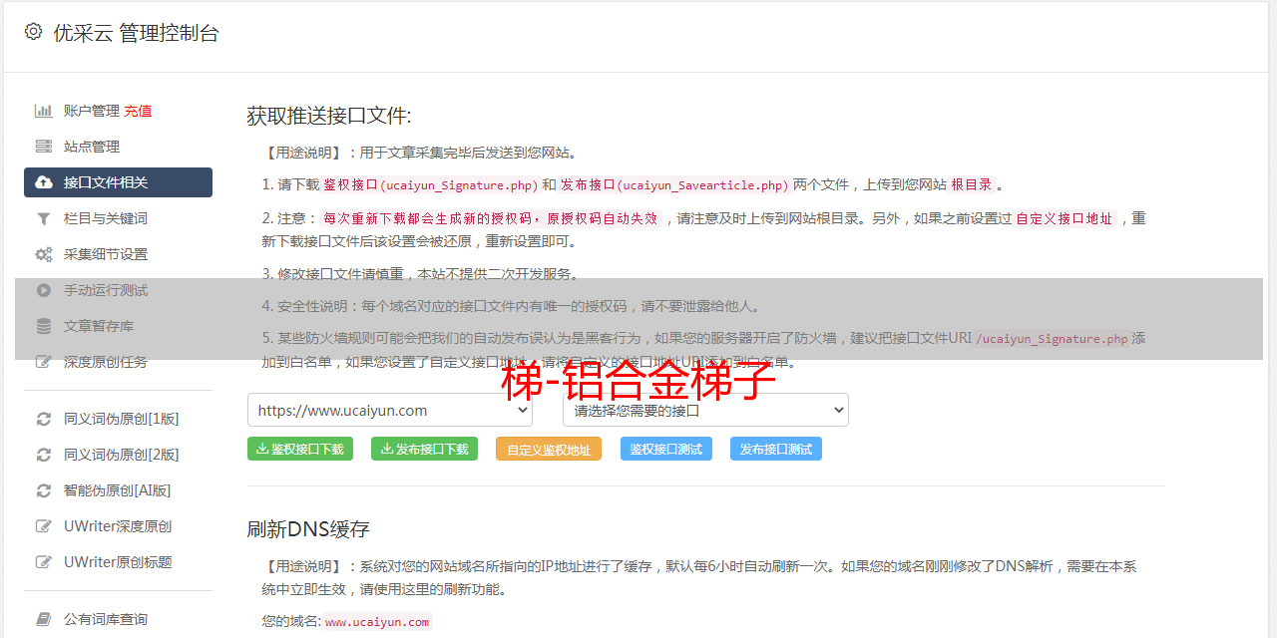The width and height of the screenshot is (1277, 638).
Task: Click the 鉴权接口(ucaiyun_Signature.php) code label
Action: pyautogui.click(x=431, y=184)
